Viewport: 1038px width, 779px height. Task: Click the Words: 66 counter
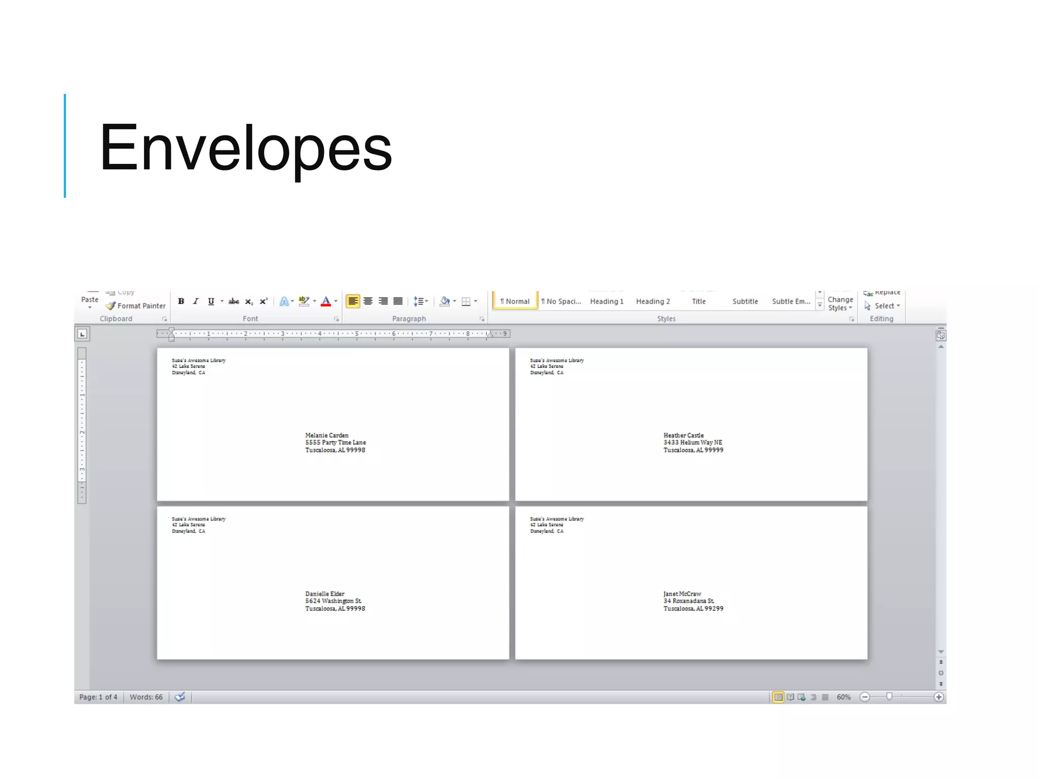click(x=146, y=697)
